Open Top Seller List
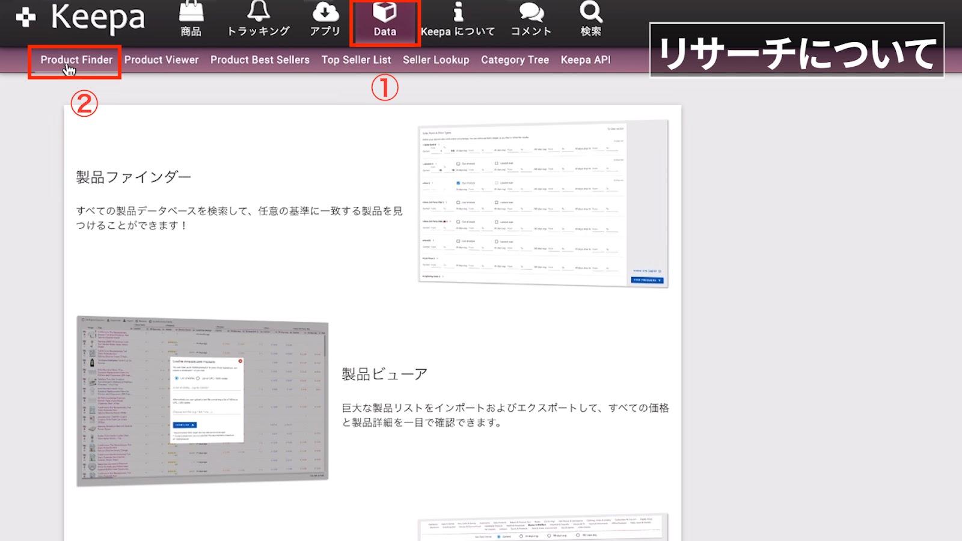 point(356,60)
